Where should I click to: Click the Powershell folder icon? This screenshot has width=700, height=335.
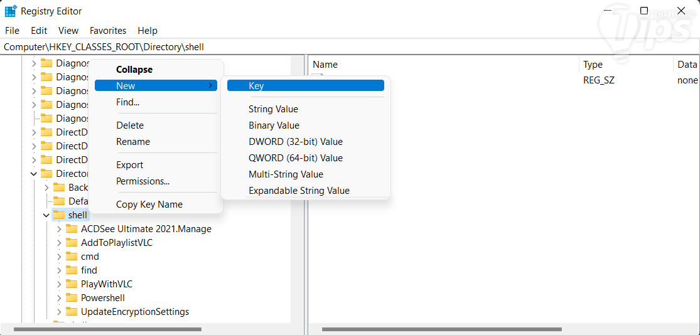[72, 298]
